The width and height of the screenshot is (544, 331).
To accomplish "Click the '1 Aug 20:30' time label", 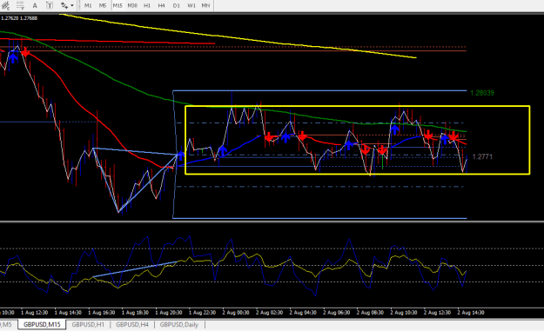I will pyautogui.click(x=169, y=313).
